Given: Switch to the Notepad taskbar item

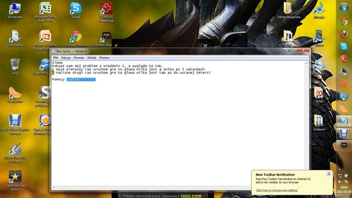Looking at the screenshot, I should 344,121.
